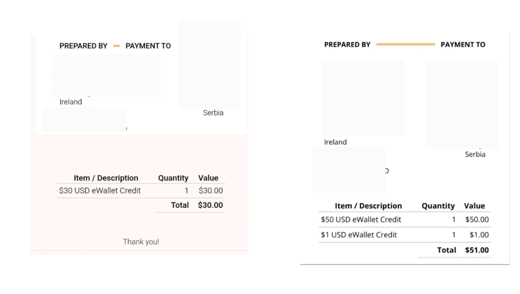The height and width of the screenshot is (294, 520).
Task: Click the Ireland text in the right invoice
Action: point(335,142)
